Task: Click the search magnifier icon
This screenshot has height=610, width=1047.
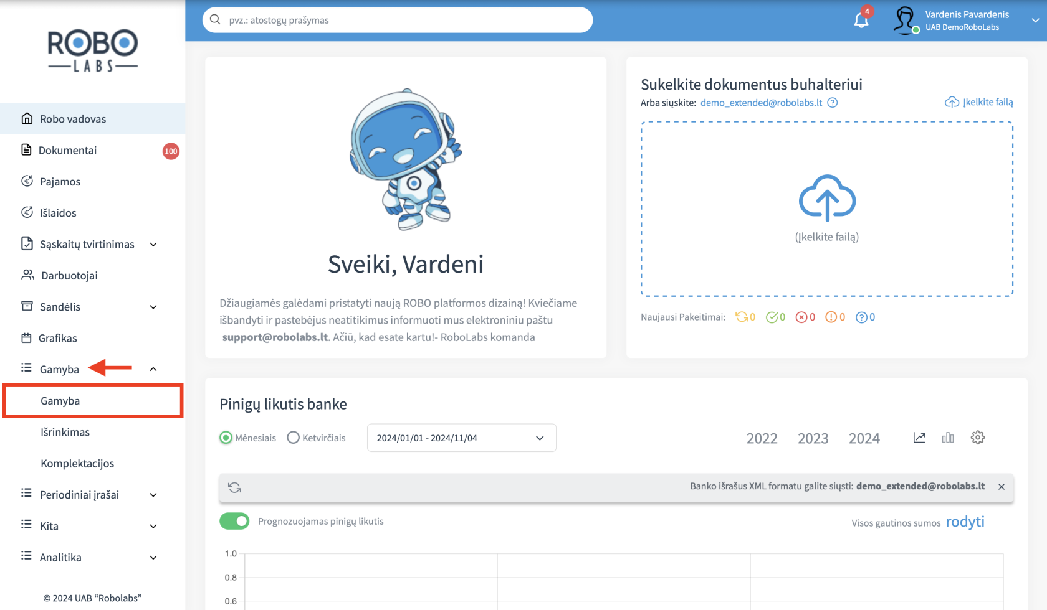Action: (216, 20)
